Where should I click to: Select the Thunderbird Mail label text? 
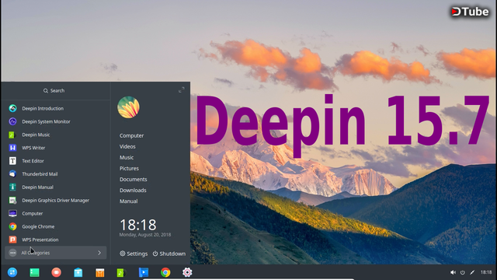[40, 174]
